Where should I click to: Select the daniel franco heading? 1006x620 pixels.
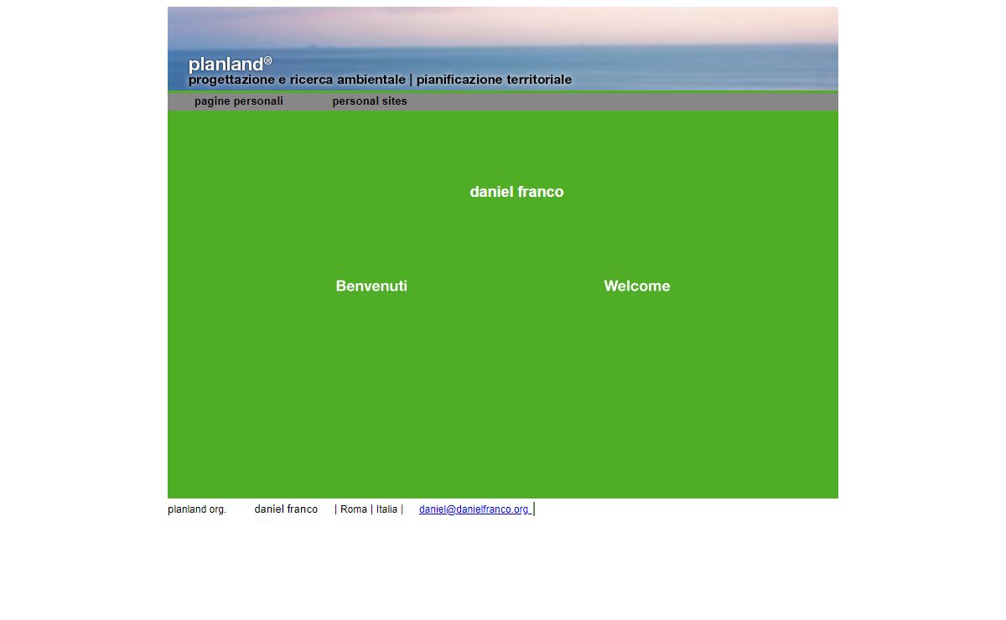516,192
